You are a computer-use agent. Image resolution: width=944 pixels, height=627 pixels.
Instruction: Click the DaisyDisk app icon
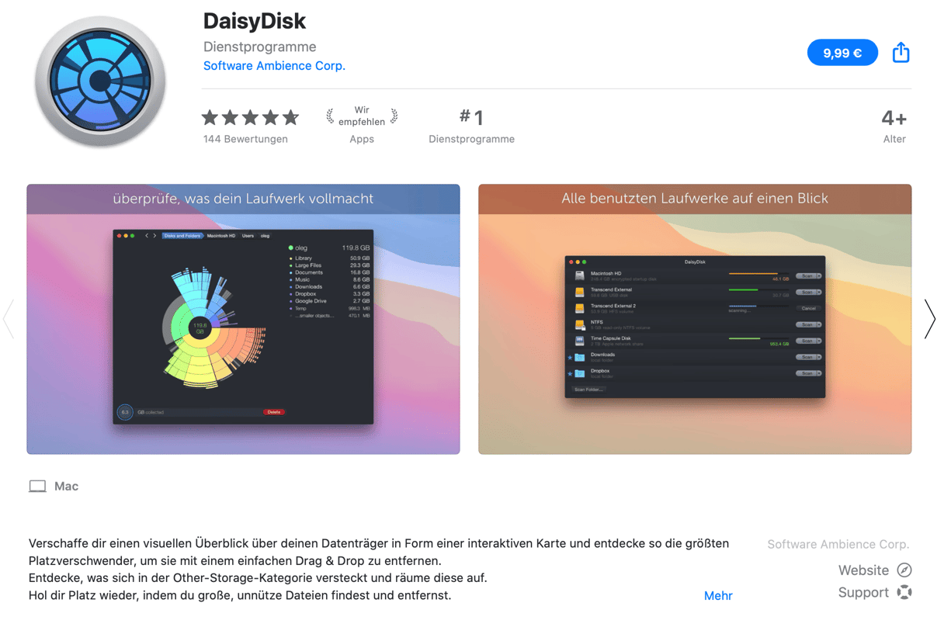click(100, 81)
